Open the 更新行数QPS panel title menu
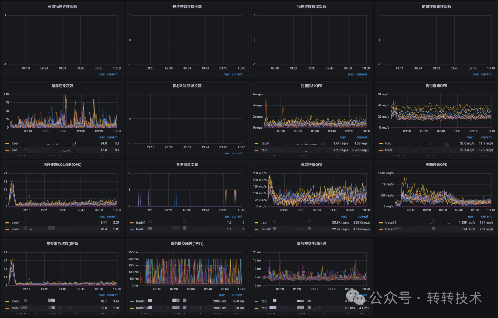The width and height of the screenshot is (498, 318). (436, 165)
